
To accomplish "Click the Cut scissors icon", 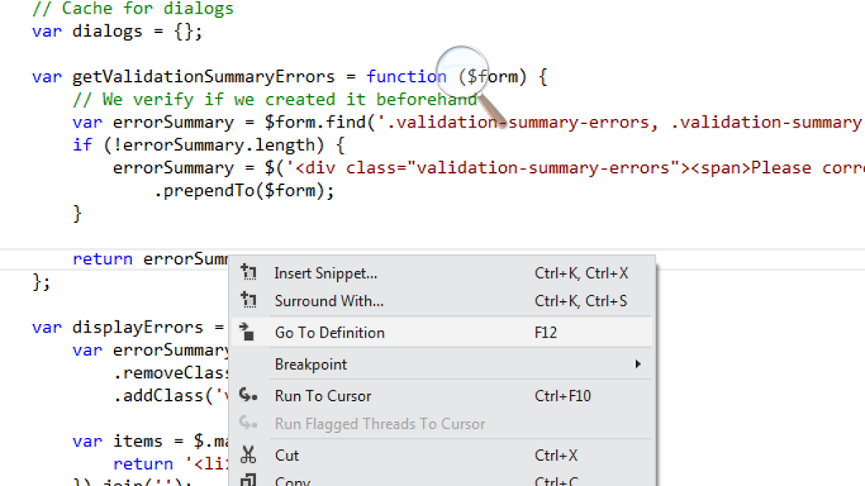I will (248, 455).
